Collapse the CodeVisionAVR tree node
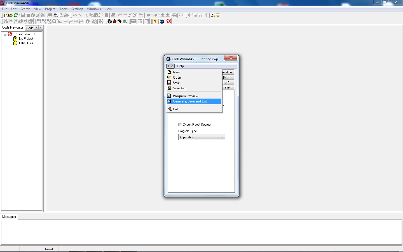Screen dimensions: 403x252 click(x=5, y=34)
